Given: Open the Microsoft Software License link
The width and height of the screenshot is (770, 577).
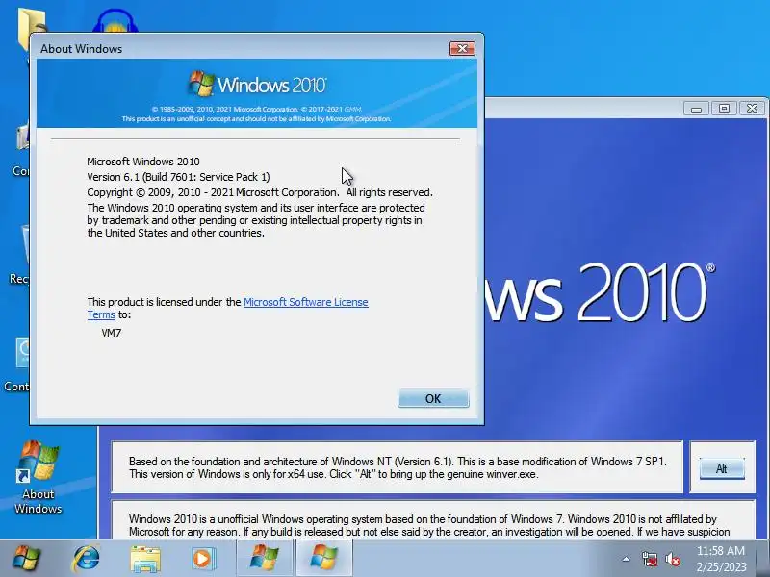Looking at the screenshot, I should point(305,302).
